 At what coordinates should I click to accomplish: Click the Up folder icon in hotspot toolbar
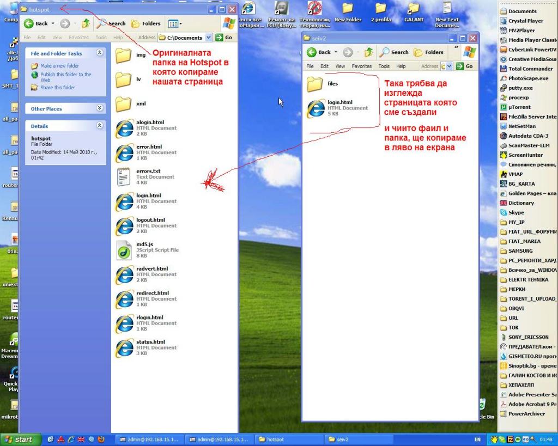coord(86,23)
